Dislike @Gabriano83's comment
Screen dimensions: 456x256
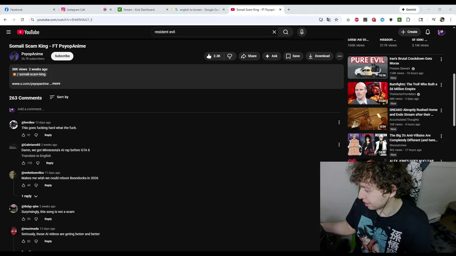pos(38,163)
